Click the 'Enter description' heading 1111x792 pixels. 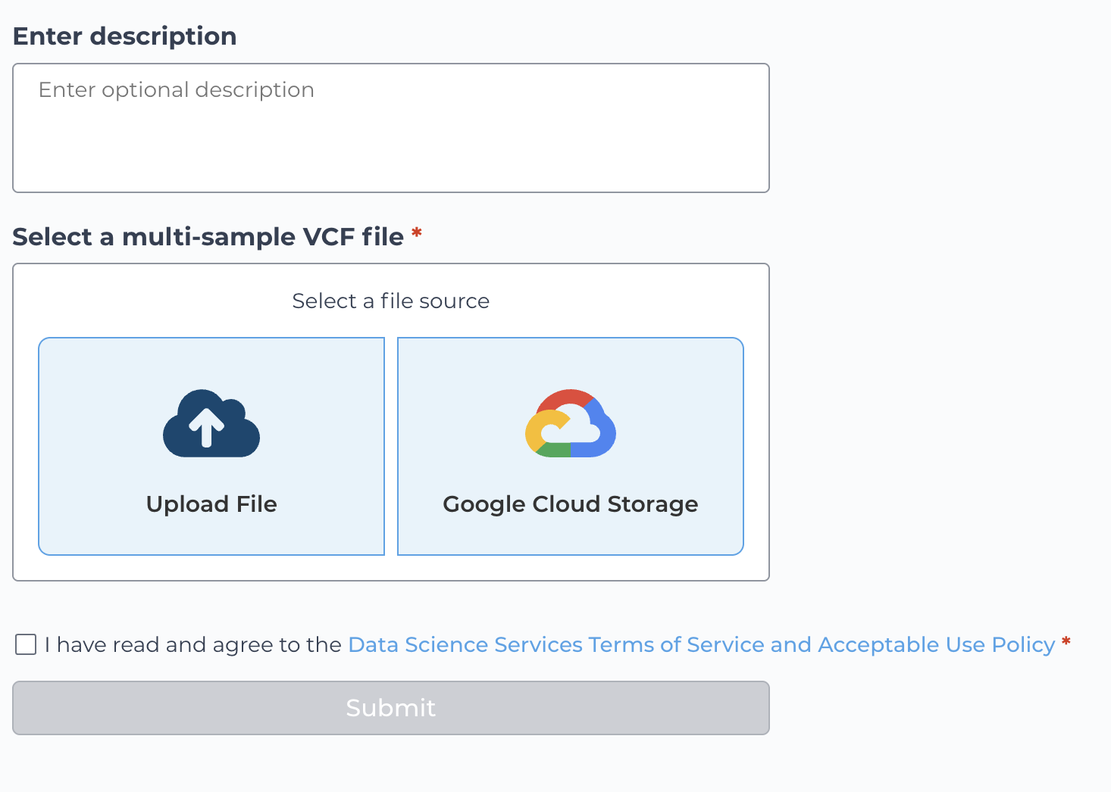pyautogui.click(x=125, y=36)
